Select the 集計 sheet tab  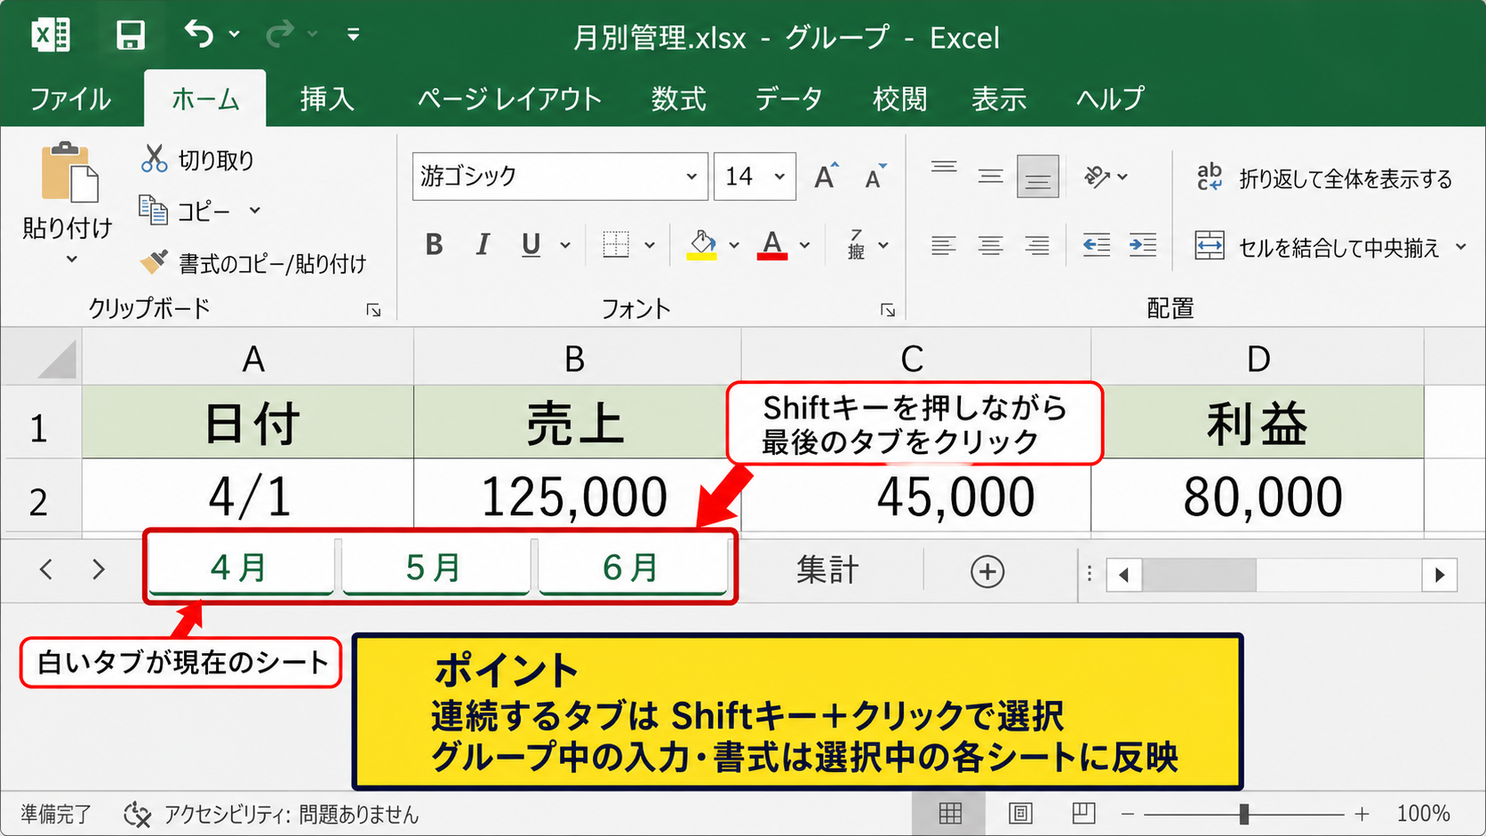828,569
